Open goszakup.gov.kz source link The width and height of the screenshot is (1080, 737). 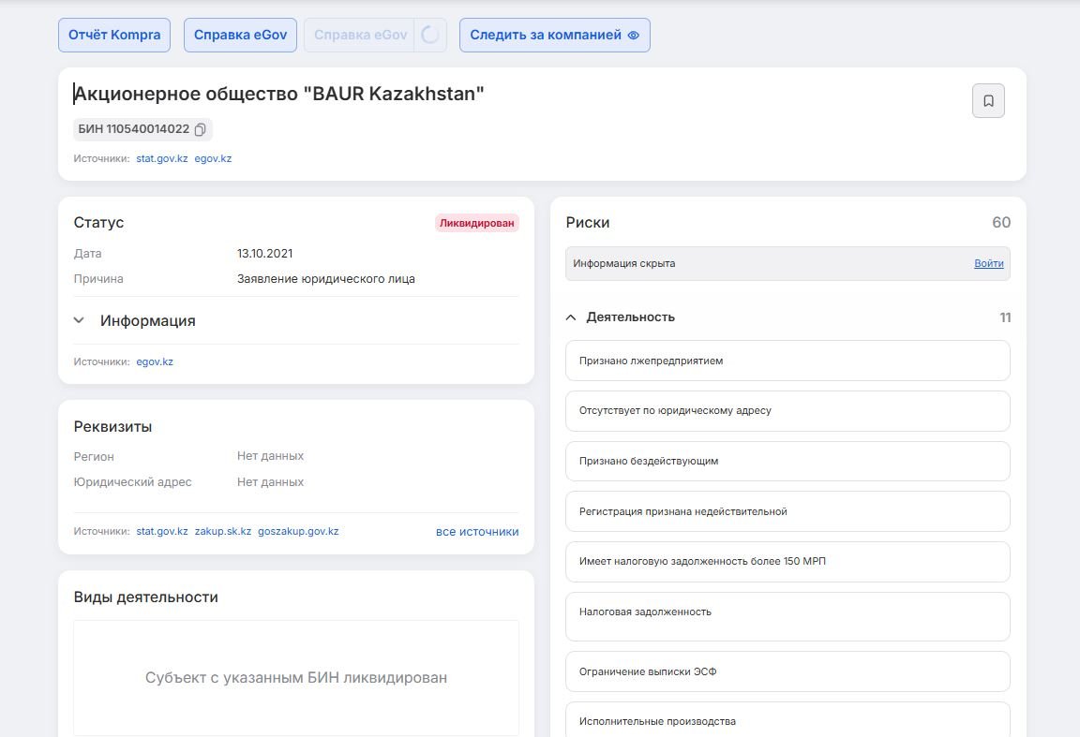pyautogui.click(x=298, y=531)
